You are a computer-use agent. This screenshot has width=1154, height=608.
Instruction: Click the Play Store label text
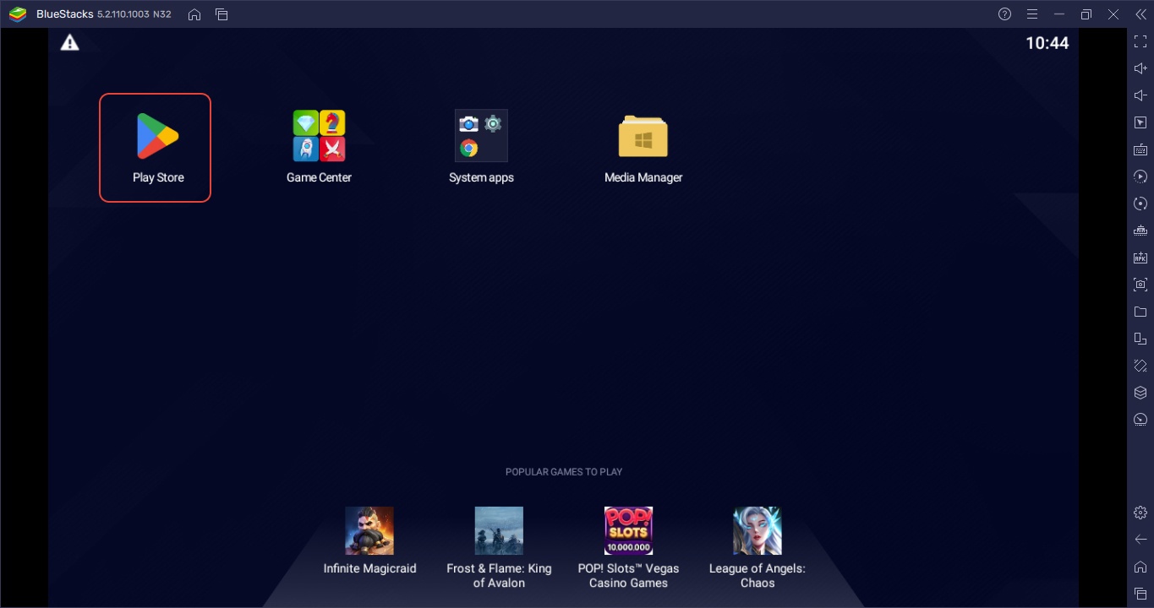158,177
